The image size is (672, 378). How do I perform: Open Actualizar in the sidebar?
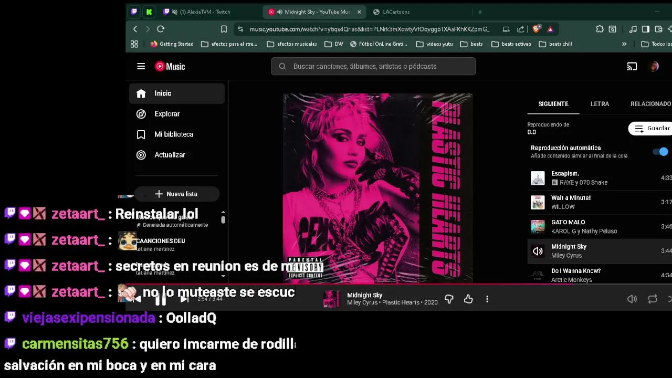point(177,155)
